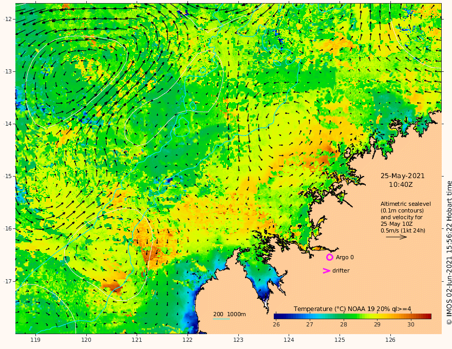Click the temperature colorbar near 28 degrees
452x349 pixels.
tap(343, 317)
